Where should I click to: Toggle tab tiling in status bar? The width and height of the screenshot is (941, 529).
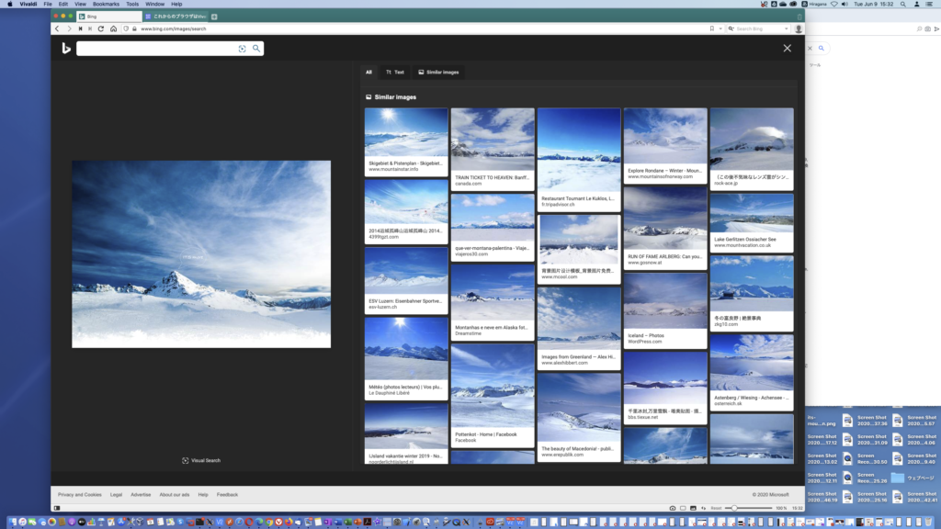click(x=683, y=508)
